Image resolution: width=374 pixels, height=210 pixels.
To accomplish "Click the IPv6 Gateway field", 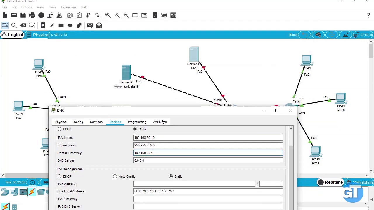I will pyautogui.click(x=208, y=199).
